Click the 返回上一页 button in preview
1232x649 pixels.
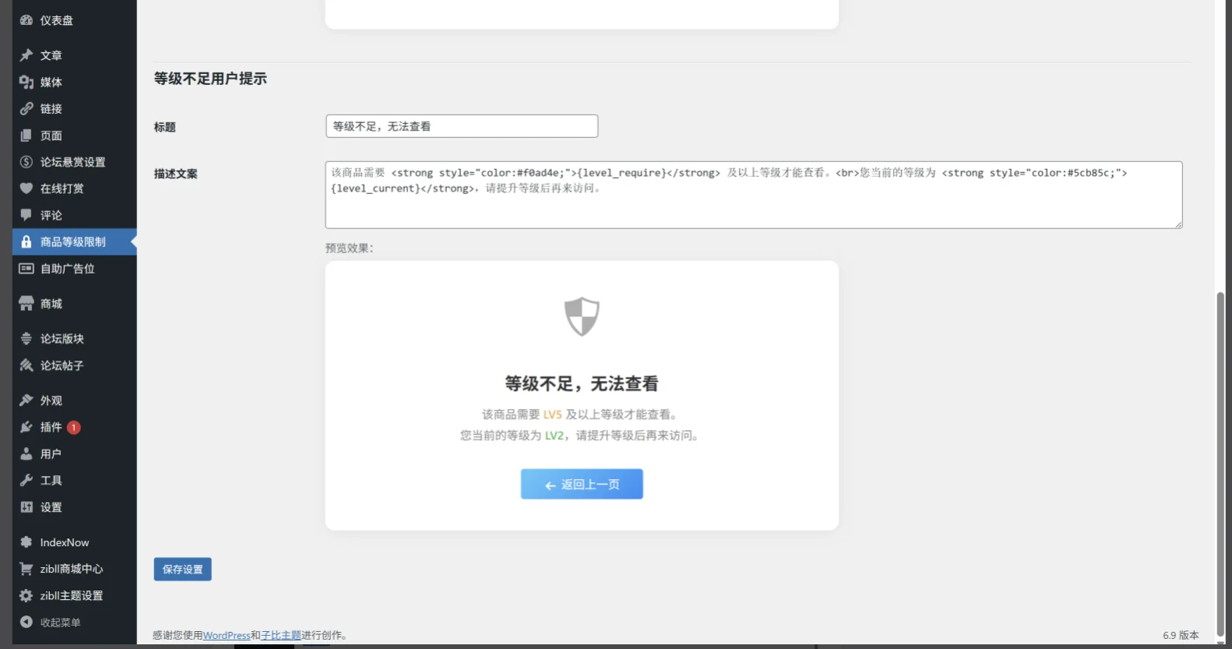[x=582, y=484]
